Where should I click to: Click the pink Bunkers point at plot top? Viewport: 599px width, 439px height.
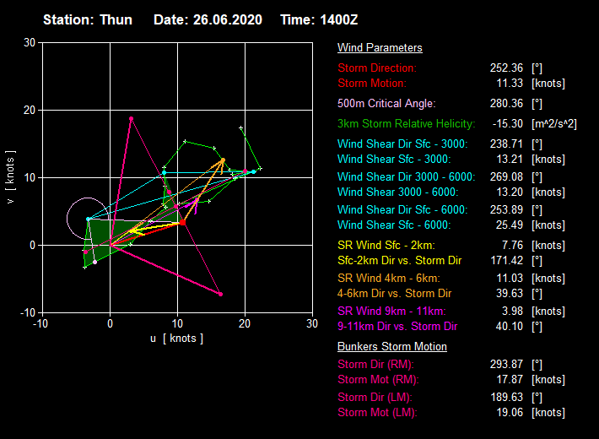pos(131,119)
